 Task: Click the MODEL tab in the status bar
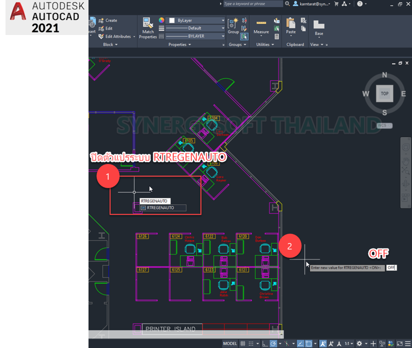coord(229,343)
